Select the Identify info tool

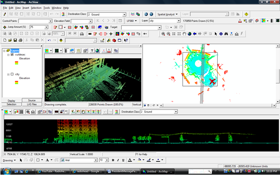pyautogui.click(x=221, y=34)
